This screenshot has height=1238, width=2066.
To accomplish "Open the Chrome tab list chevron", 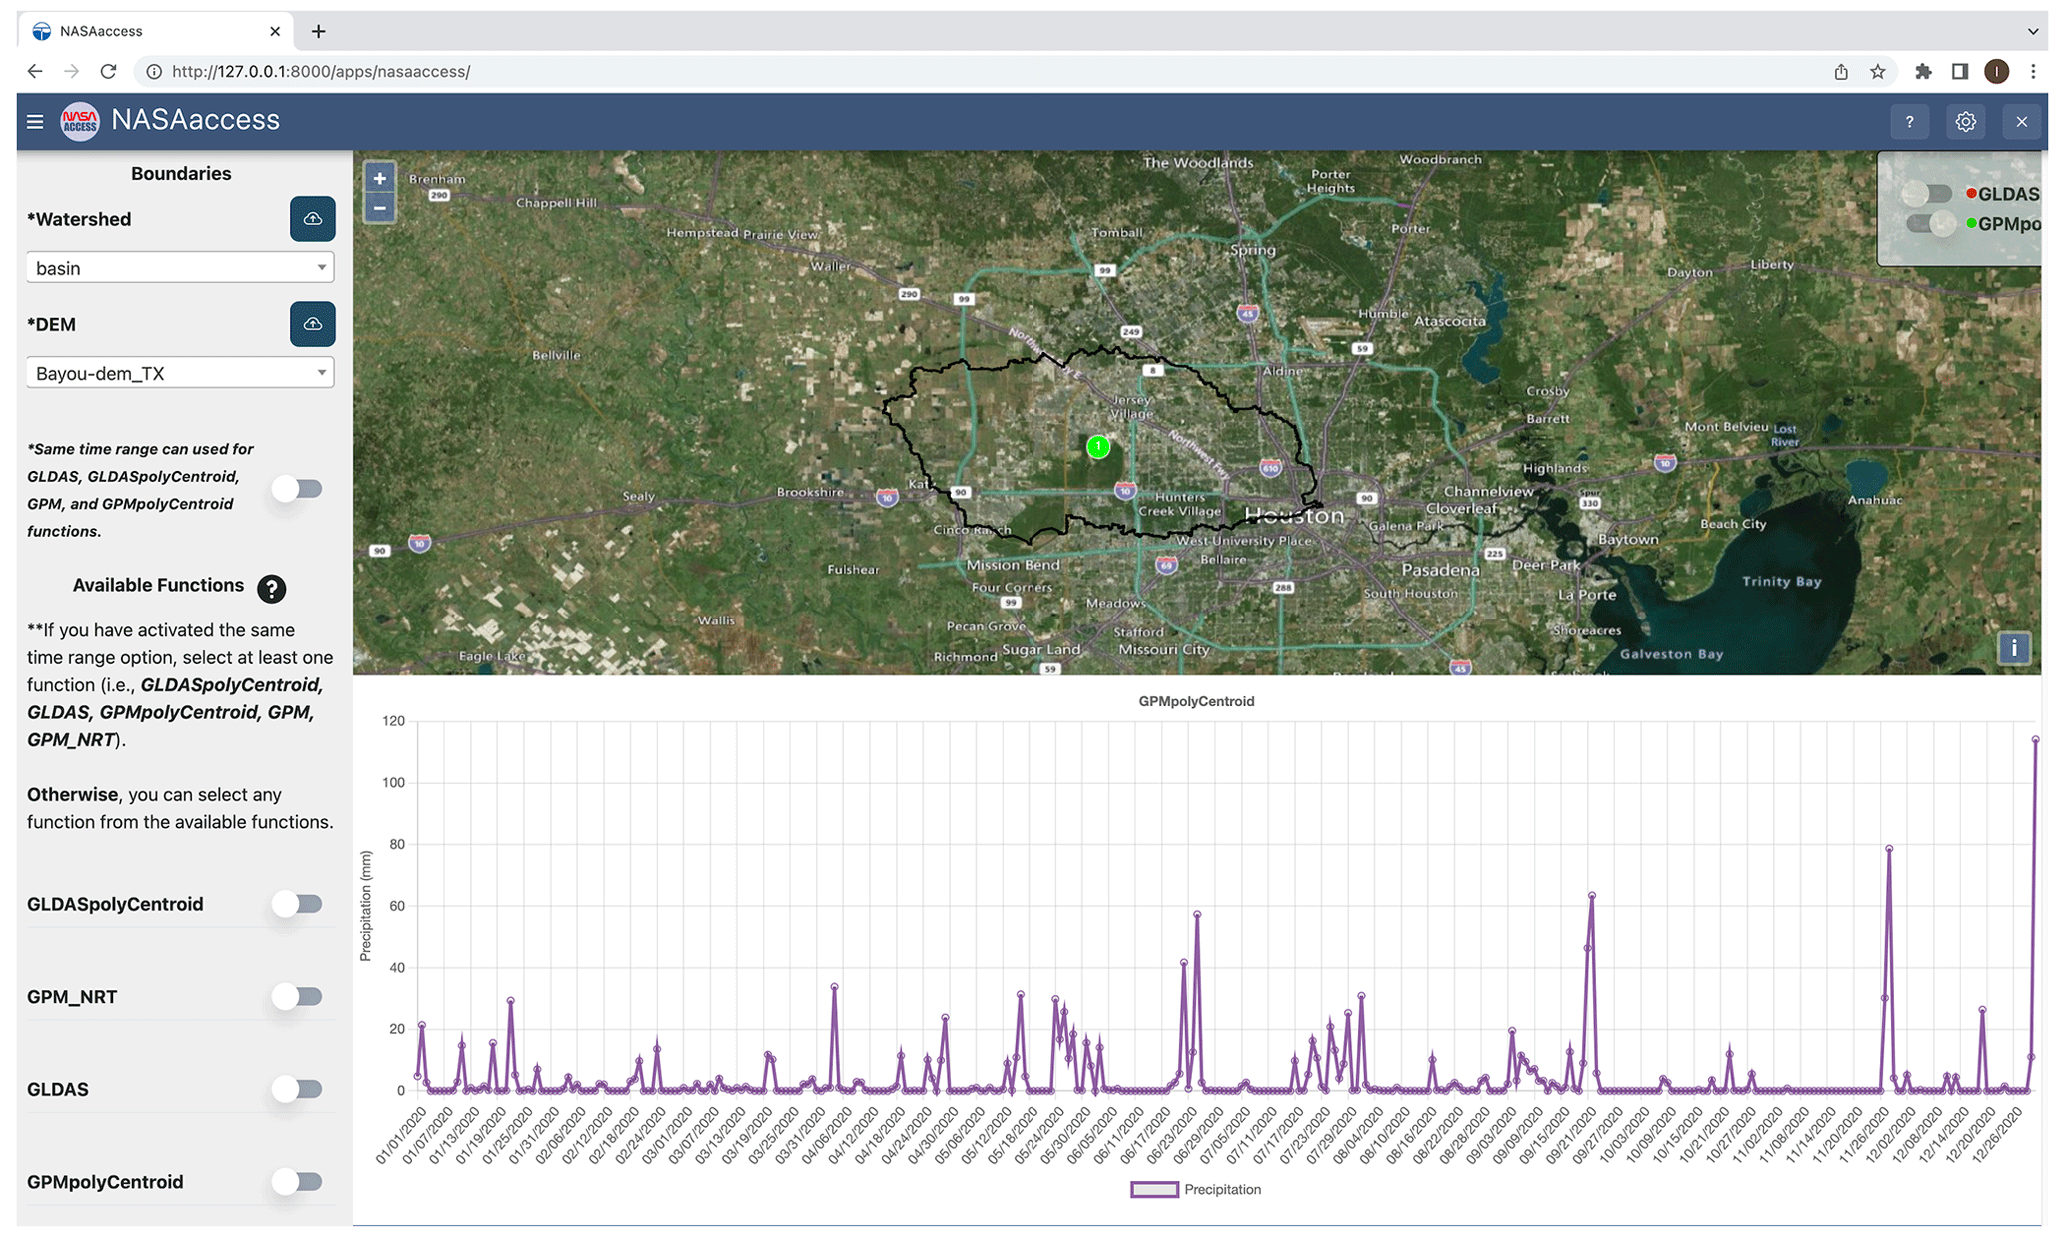I will click(2032, 31).
